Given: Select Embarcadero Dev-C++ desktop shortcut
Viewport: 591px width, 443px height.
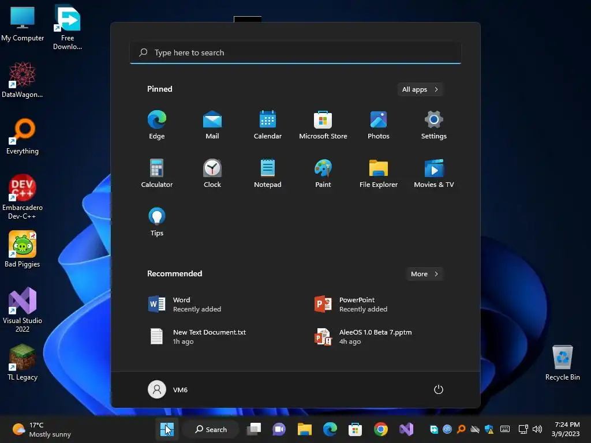Looking at the screenshot, I should pyautogui.click(x=23, y=197).
